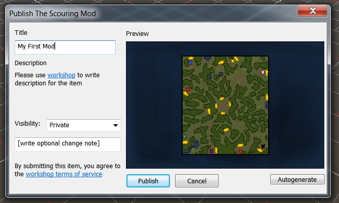Open the Visibility dropdown set to Private
Image resolution: width=339 pixels, height=203 pixels.
click(83, 125)
